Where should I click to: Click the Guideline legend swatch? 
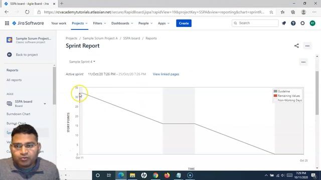[x=275, y=91]
